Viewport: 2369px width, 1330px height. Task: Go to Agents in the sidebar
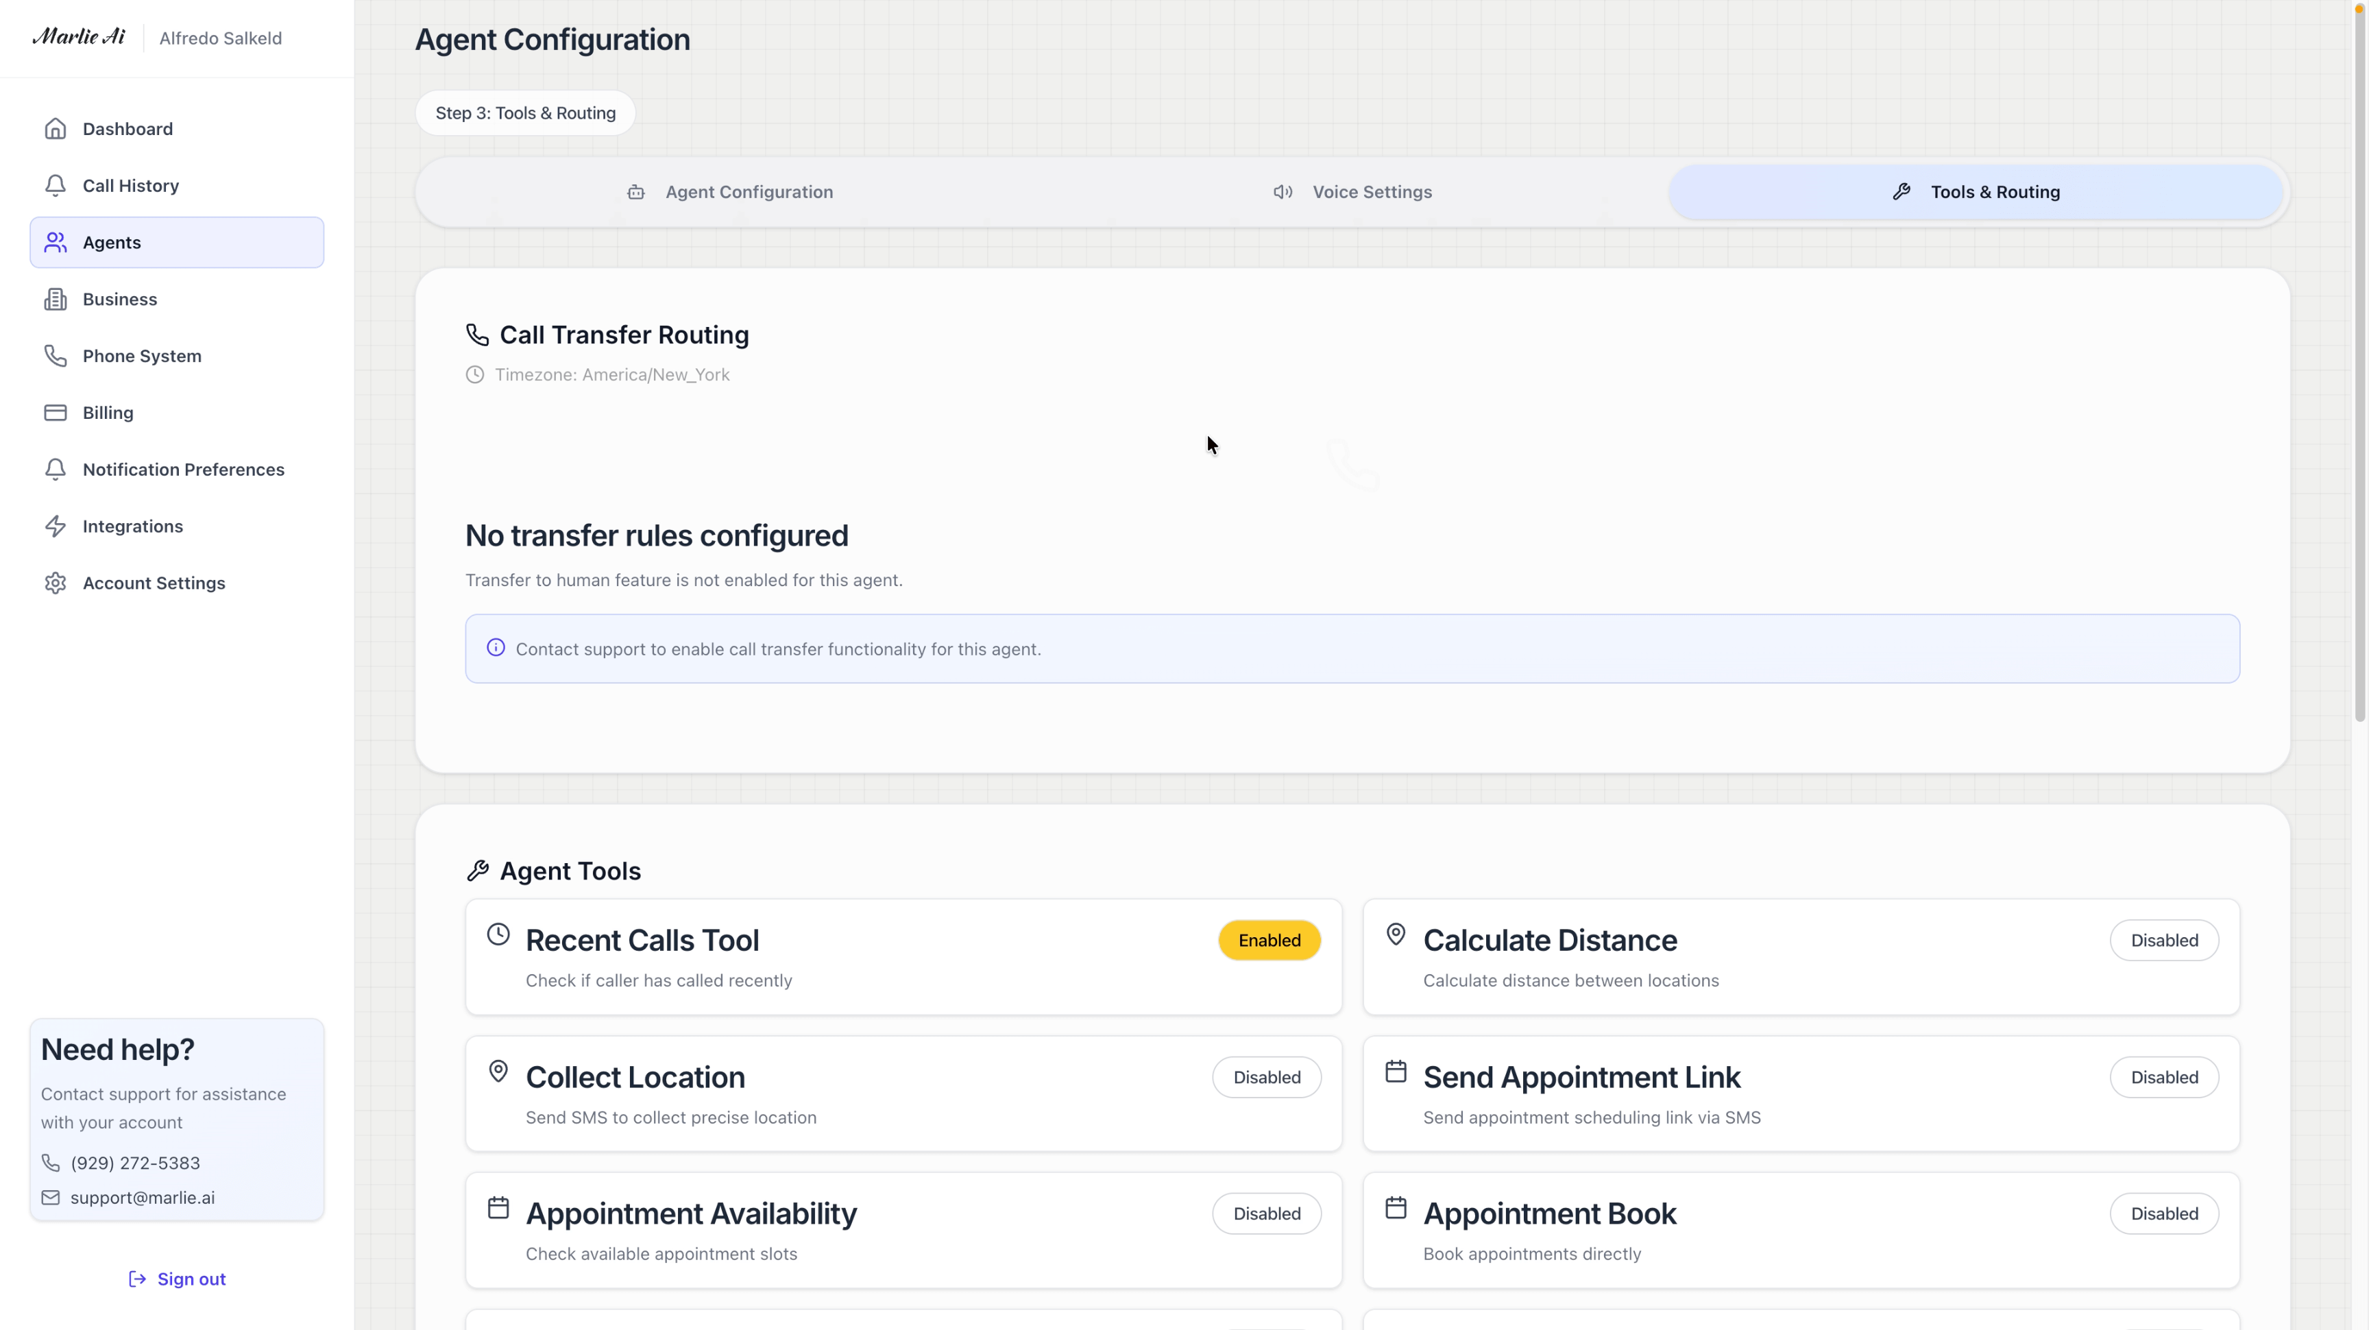coord(177,243)
